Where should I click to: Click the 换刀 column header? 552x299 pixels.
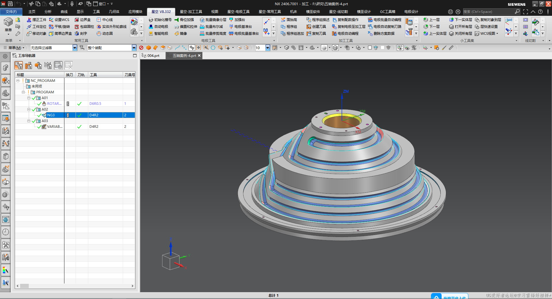pos(70,75)
